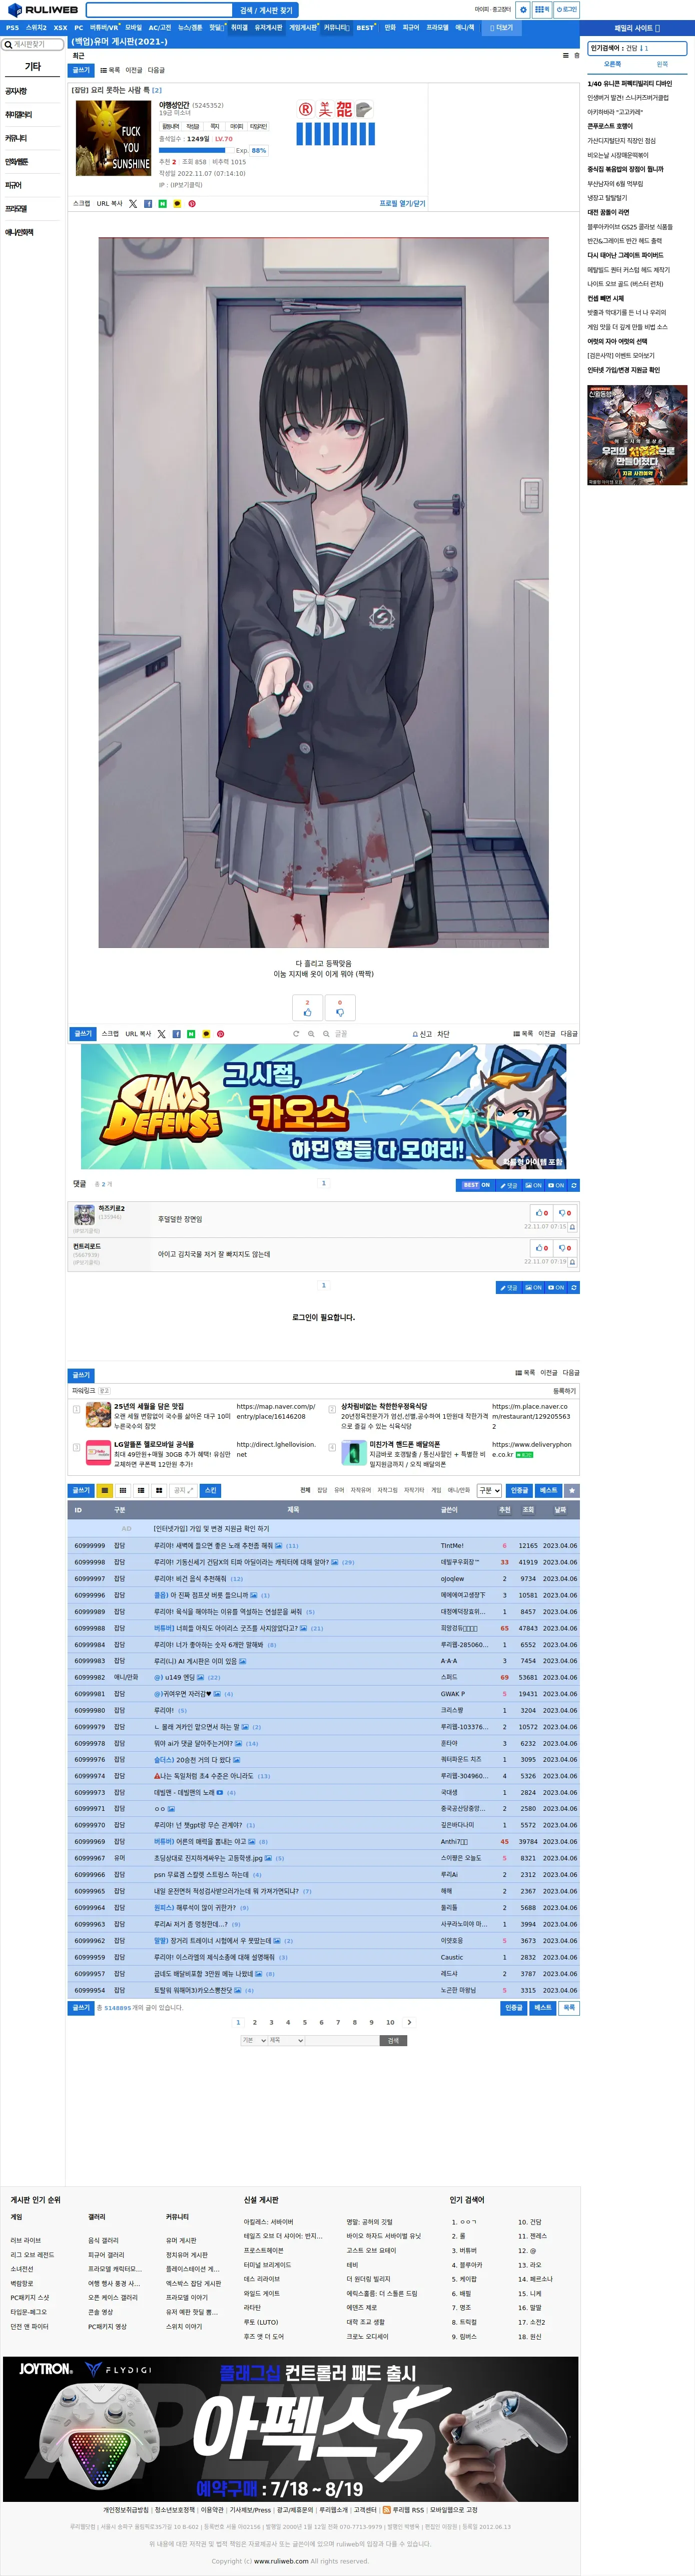Viewport: 695px width, 2576px height.
Task: Open the 게임게시판 nav menu
Action: click(303, 28)
